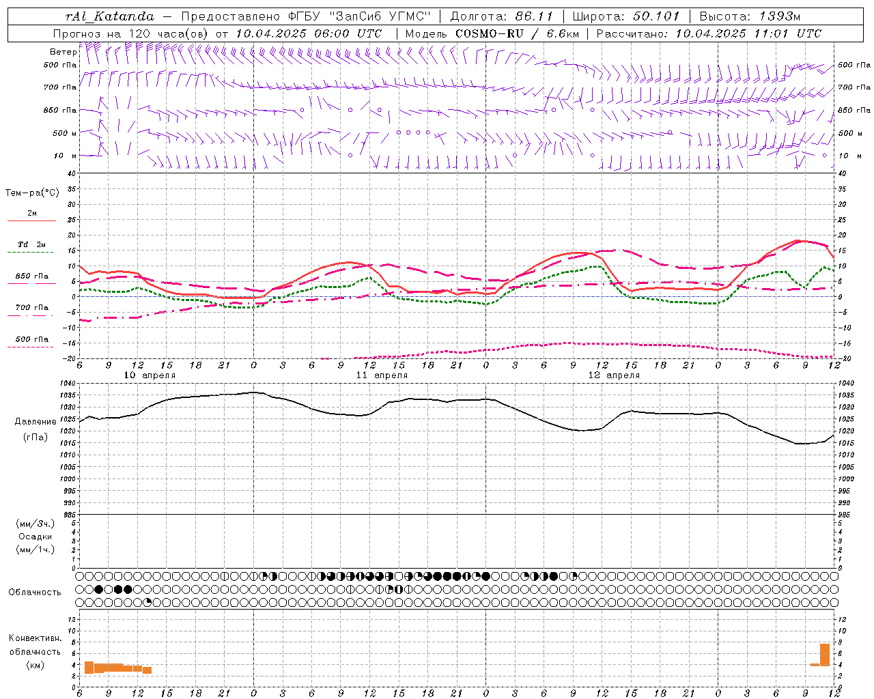The height and width of the screenshot is (699, 874).
Task: Click the Высота: 1393м header field
Action: 750,16
